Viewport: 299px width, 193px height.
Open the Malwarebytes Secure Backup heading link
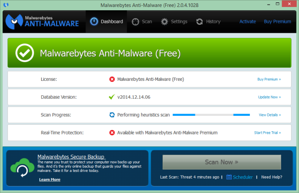[71, 157]
